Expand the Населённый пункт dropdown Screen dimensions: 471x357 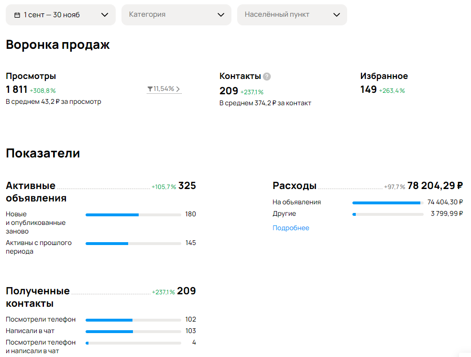292,15
